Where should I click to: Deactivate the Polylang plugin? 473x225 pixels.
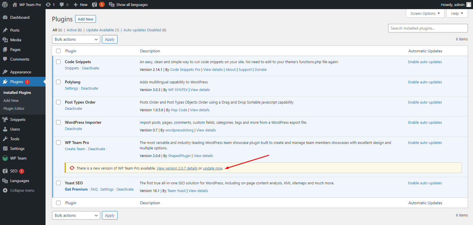tap(89, 88)
